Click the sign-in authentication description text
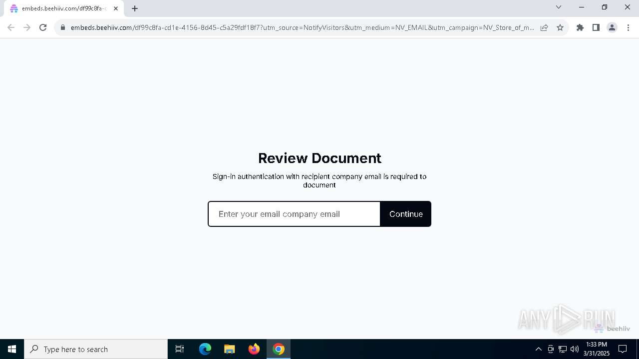 pyautogui.click(x=319, y=180)
